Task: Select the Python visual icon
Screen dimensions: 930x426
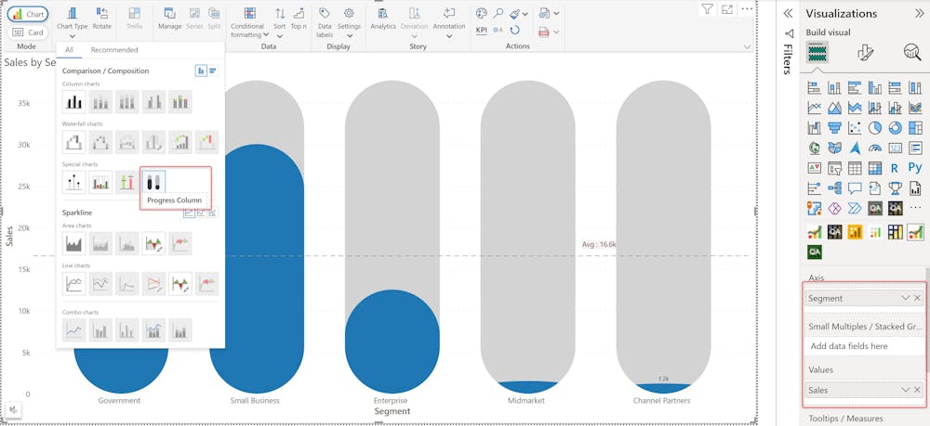Action: (914, 168)
